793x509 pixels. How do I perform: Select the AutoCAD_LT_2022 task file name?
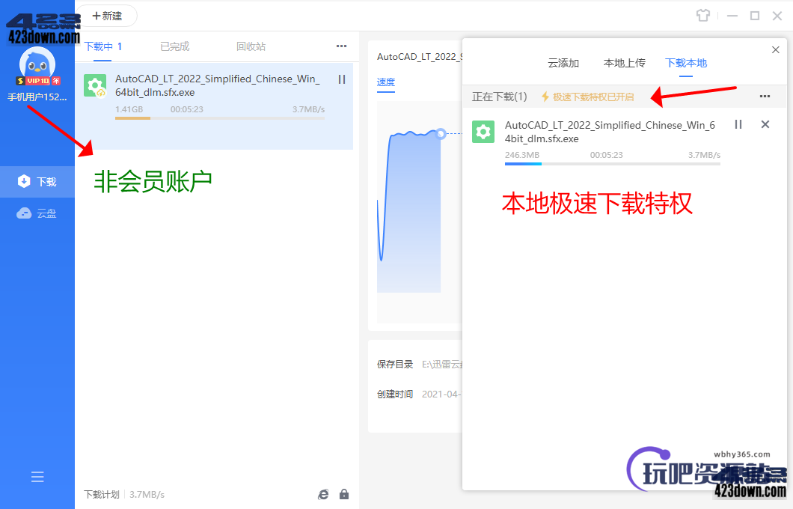(x=218, y=85)
